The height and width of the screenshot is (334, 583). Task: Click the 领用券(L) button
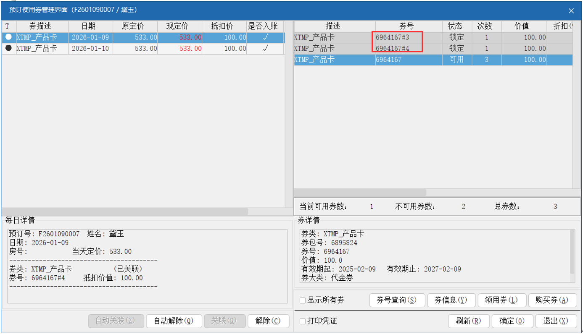tap(501, 300)
